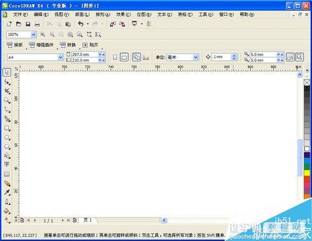The height and width of the screenshot is (241, 312).
Task: Open the 效果 menu
Action: [124, 14]
